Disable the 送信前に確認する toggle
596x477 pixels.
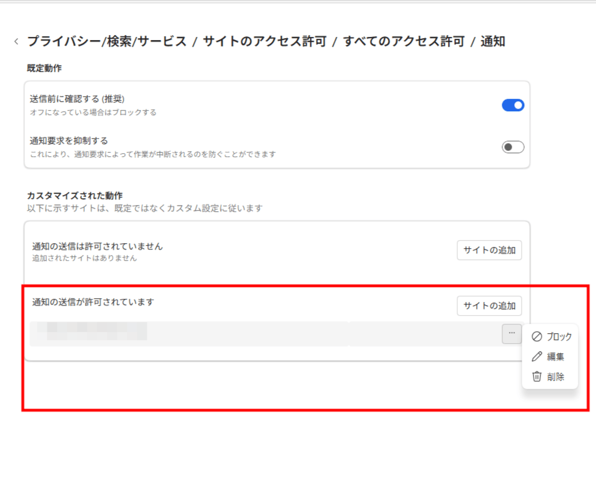pos(512,105)
